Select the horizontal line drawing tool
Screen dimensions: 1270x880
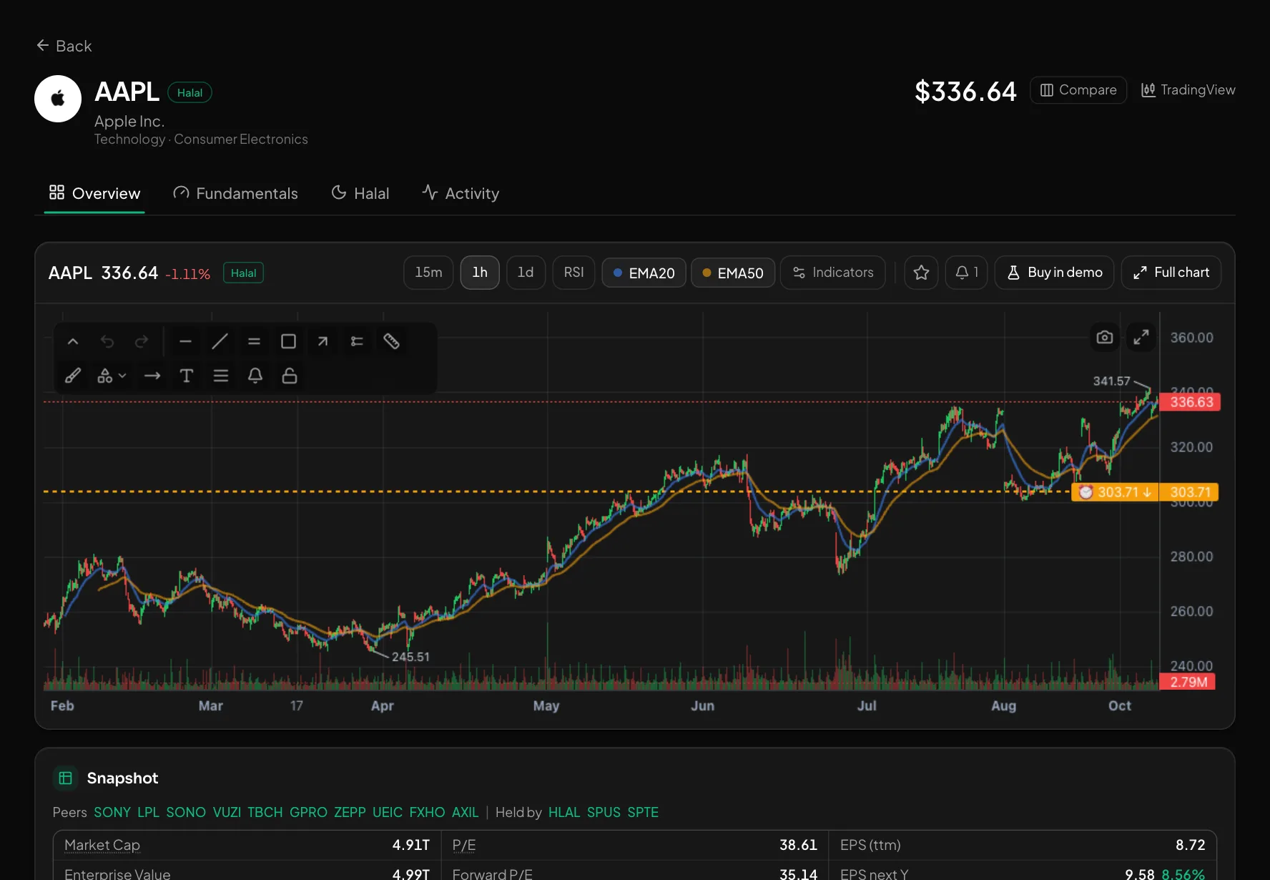[x=185, y=342]
